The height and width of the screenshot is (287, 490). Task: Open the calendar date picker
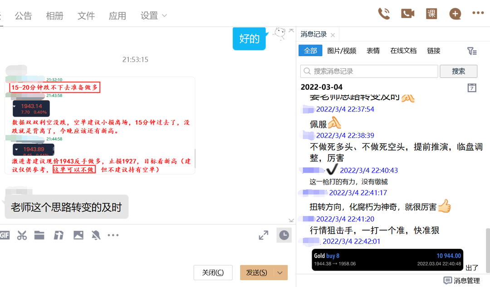coord(472,88)
